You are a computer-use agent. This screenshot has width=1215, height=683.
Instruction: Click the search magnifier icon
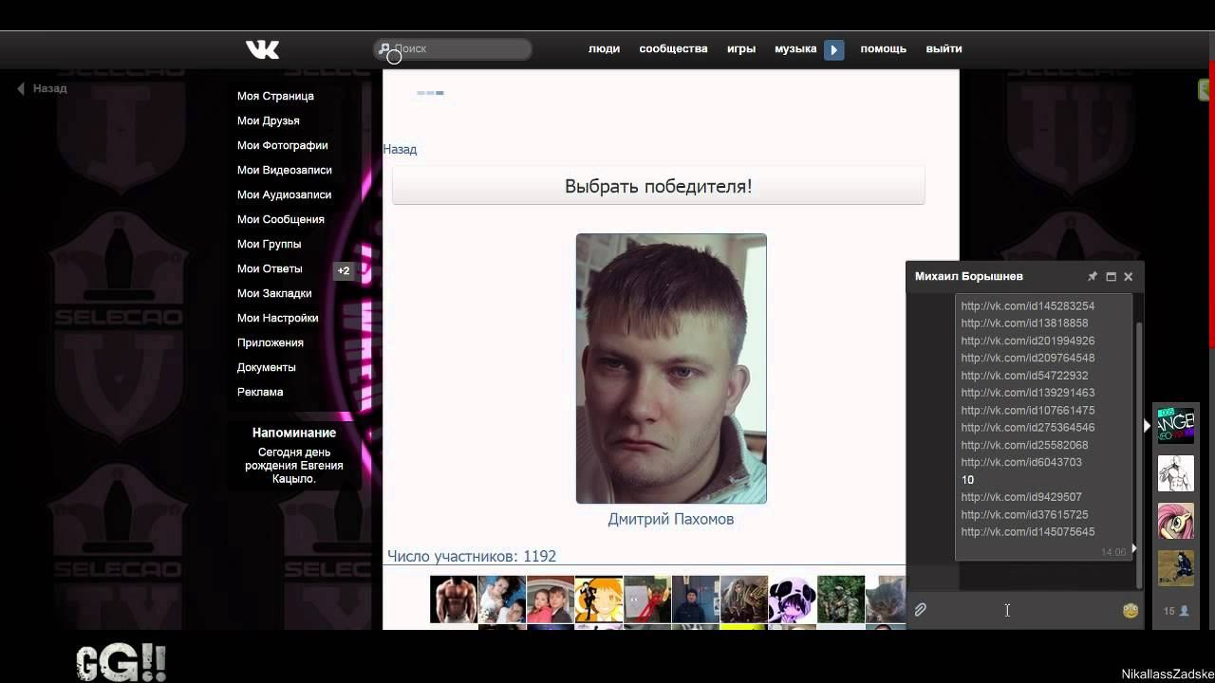coord(384,48)
